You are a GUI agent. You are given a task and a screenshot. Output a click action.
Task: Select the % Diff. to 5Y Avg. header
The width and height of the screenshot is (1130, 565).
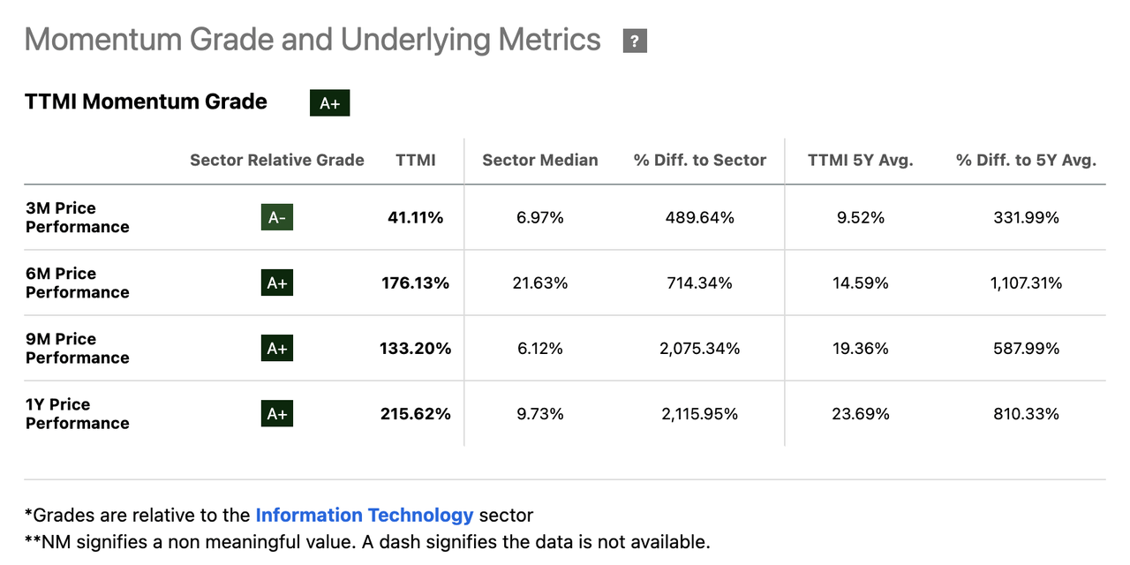tap(1026, 160)
